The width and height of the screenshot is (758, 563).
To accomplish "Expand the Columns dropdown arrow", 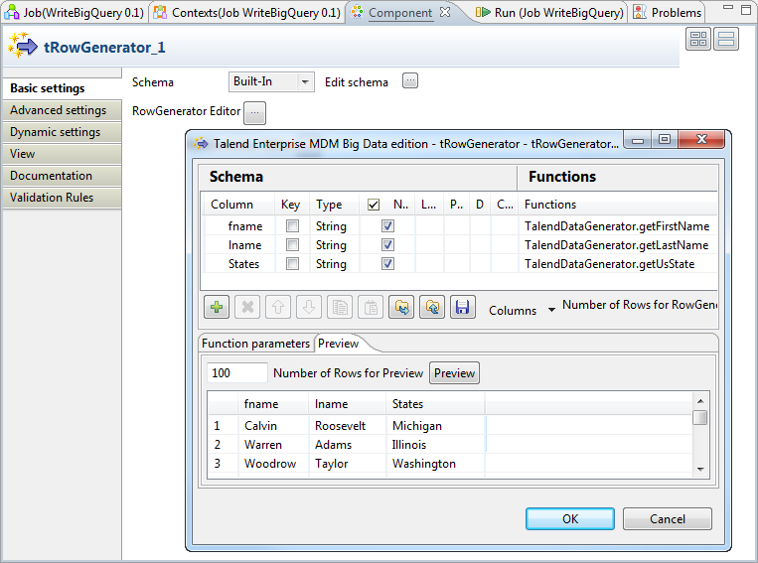I will pos(551,310).
